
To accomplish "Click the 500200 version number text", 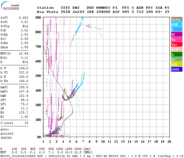I will [x=6, y=138].
